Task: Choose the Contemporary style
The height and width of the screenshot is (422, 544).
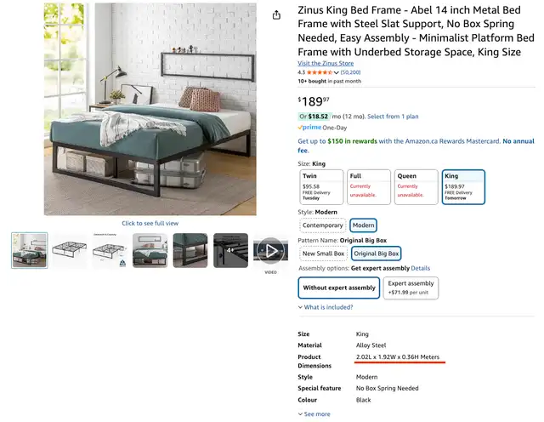Action: [x=323, y=225]
